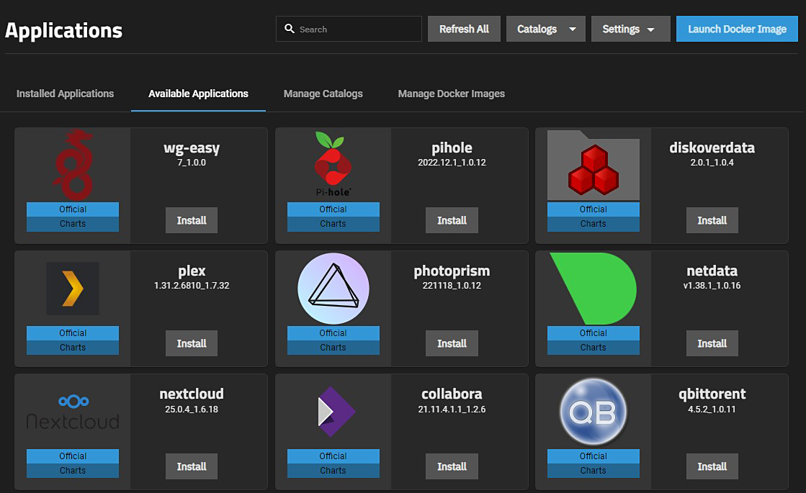Click the Official Charts badge under qbittorent

tap(594, 463)
